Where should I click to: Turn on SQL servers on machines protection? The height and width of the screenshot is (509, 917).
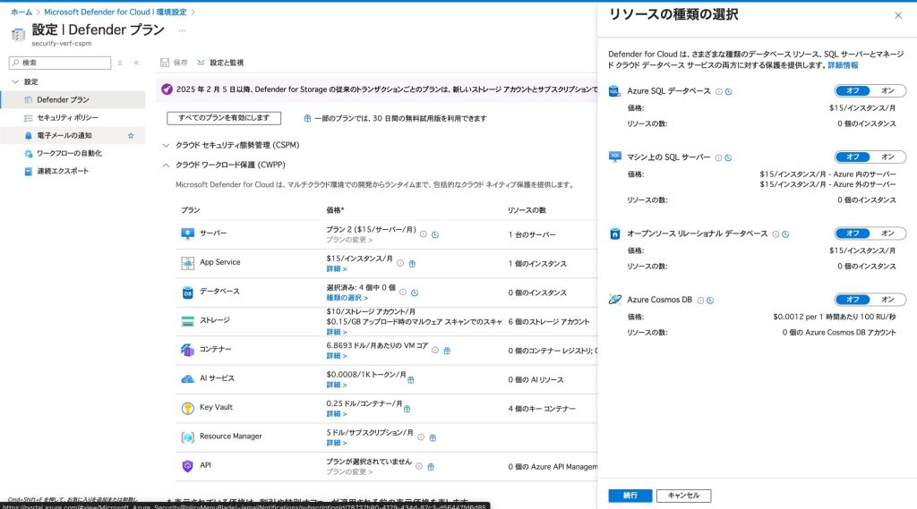click(x=887, y=157)
